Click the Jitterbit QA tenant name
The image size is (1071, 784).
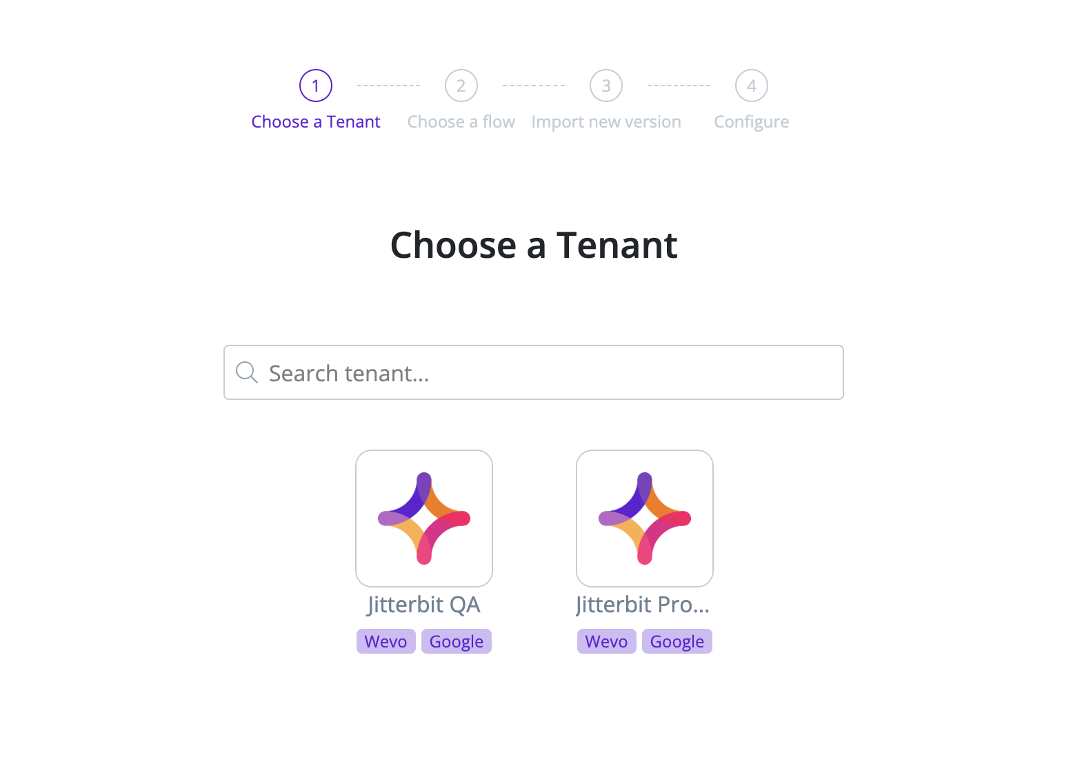point(424,605)
